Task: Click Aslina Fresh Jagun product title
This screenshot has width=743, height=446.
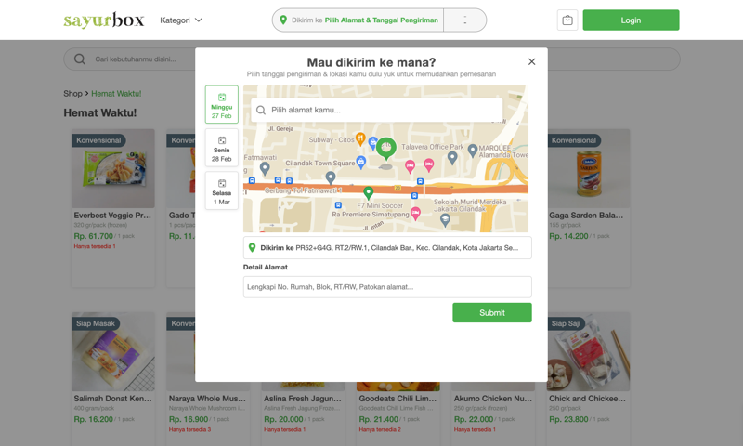Action: [303, 399]
